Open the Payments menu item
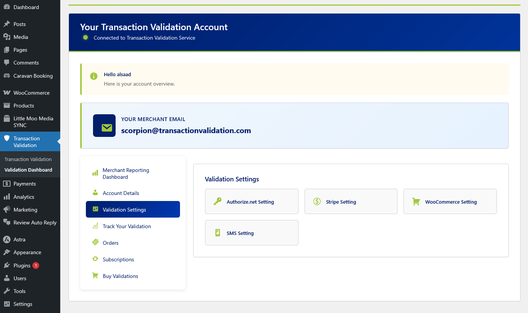The width and height of the screenshot is (528, 313). [x=30, y=184]
